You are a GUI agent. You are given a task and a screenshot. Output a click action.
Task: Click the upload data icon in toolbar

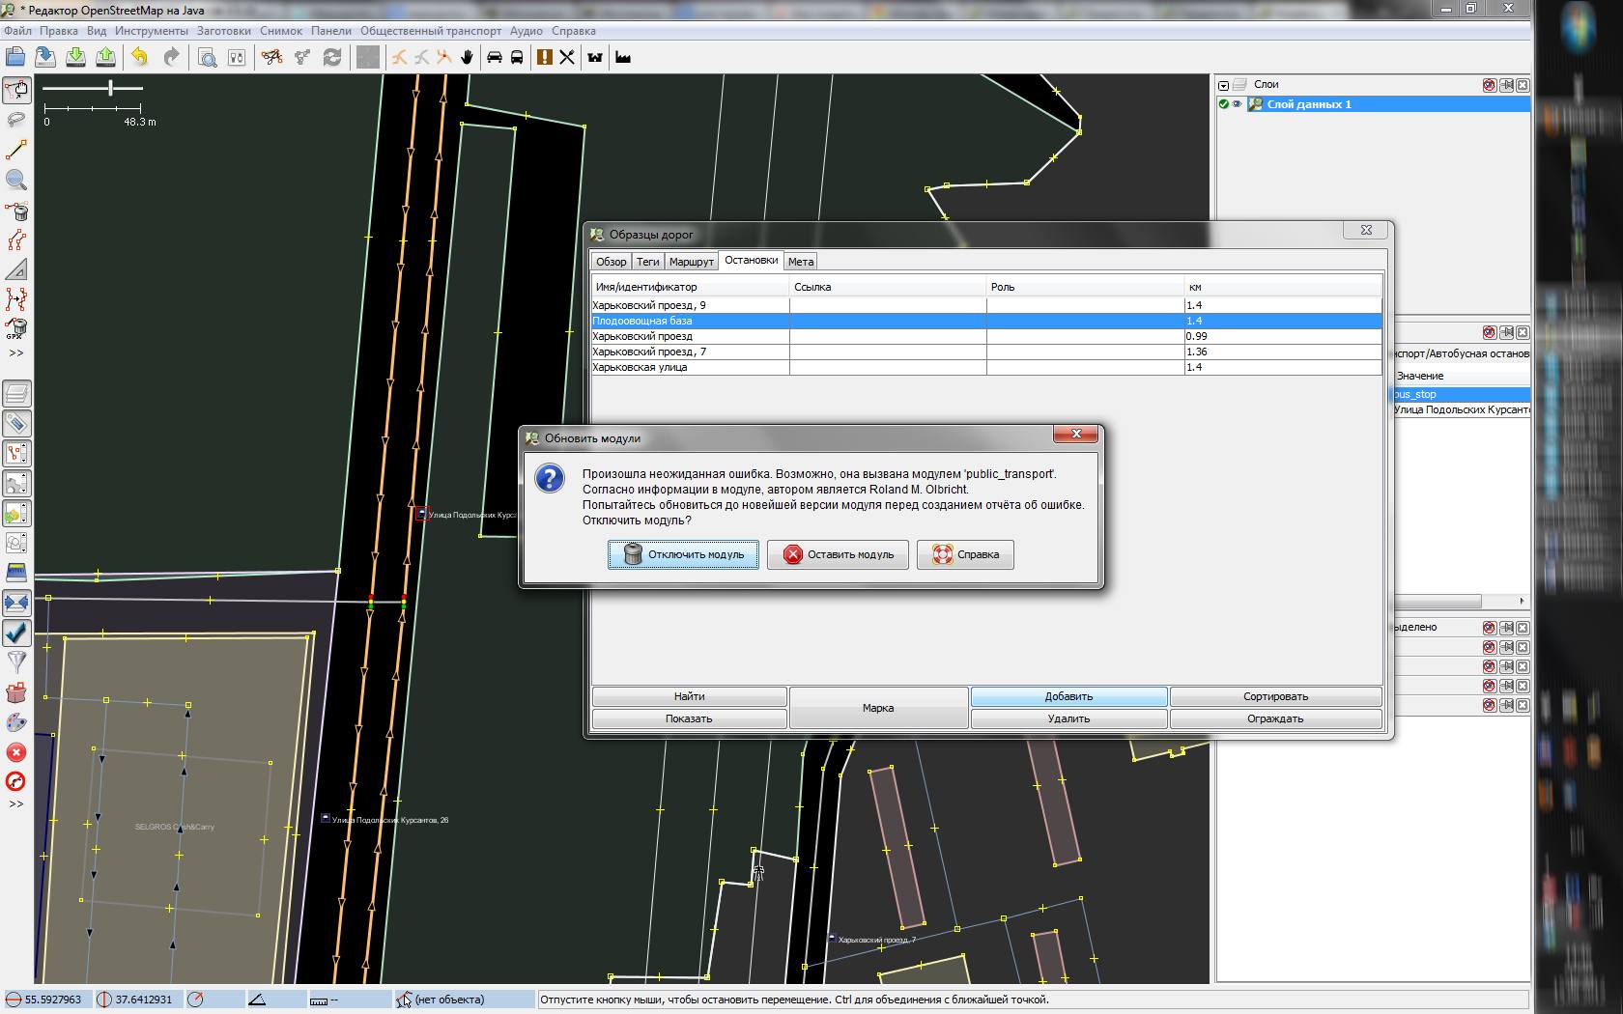click(x=106, y=57)
